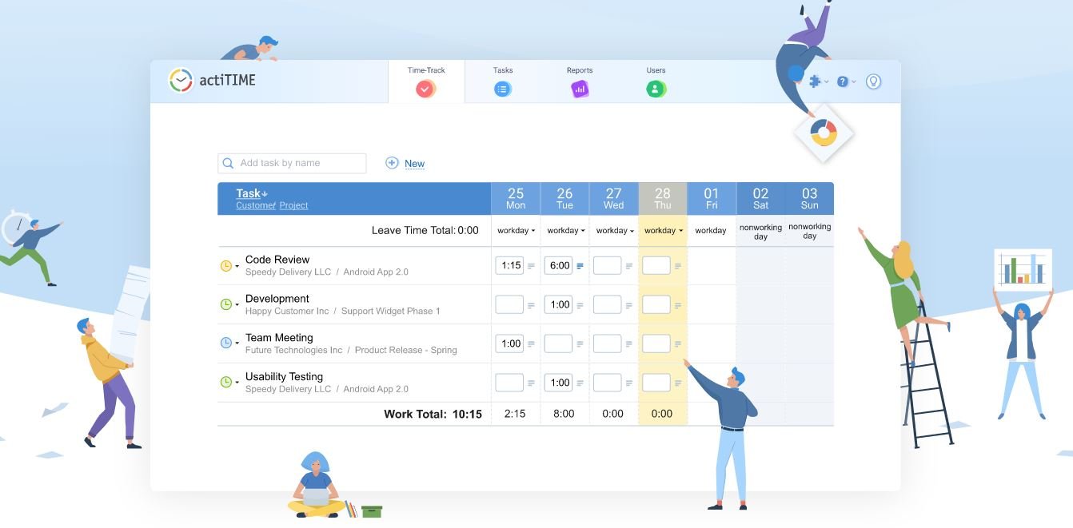Open the Usability Testing task name
This screenshot has height=528, width=1073.
284,377
